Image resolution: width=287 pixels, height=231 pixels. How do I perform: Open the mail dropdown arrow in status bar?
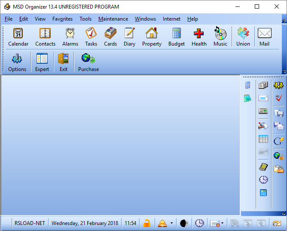[x=223, y=223]
